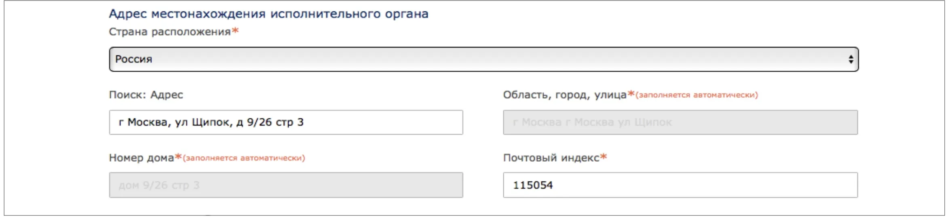Click the up-down arrows of Россия selector
Screen dimensions: 950x219
click(x=851, y=59)
